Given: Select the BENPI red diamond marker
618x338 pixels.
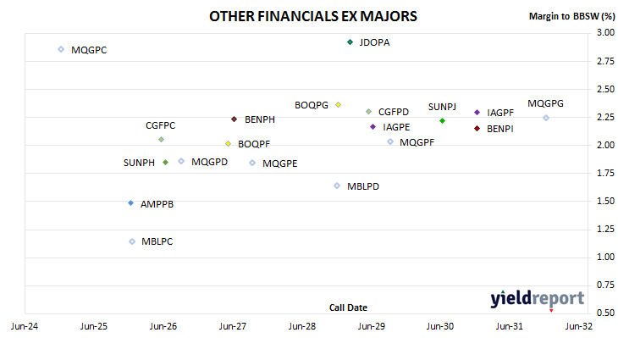Looking at the screenshot, I should [x=477, y=128].
